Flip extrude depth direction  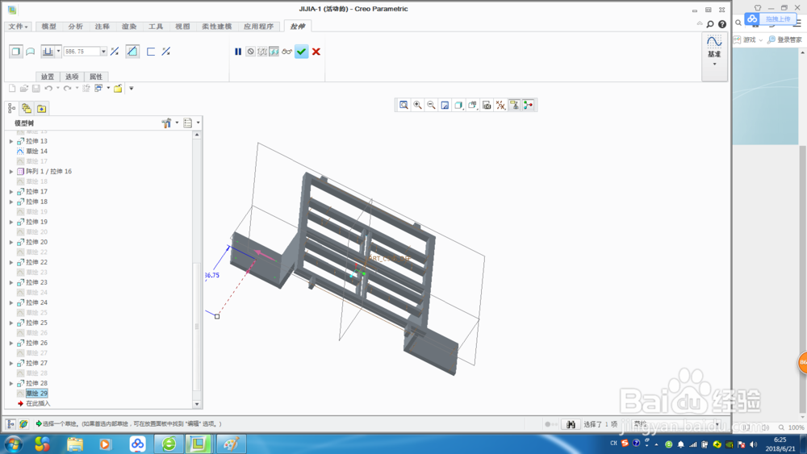coord(115,52)
